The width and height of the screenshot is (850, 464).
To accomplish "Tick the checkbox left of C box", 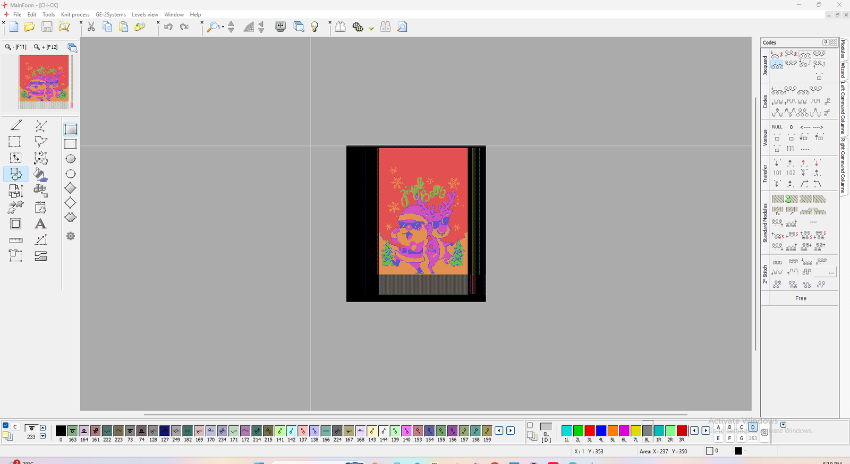I will 6,426.
